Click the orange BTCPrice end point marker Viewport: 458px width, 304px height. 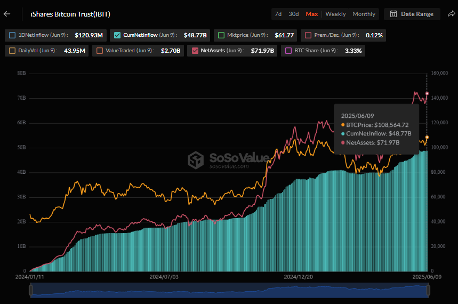427,137
